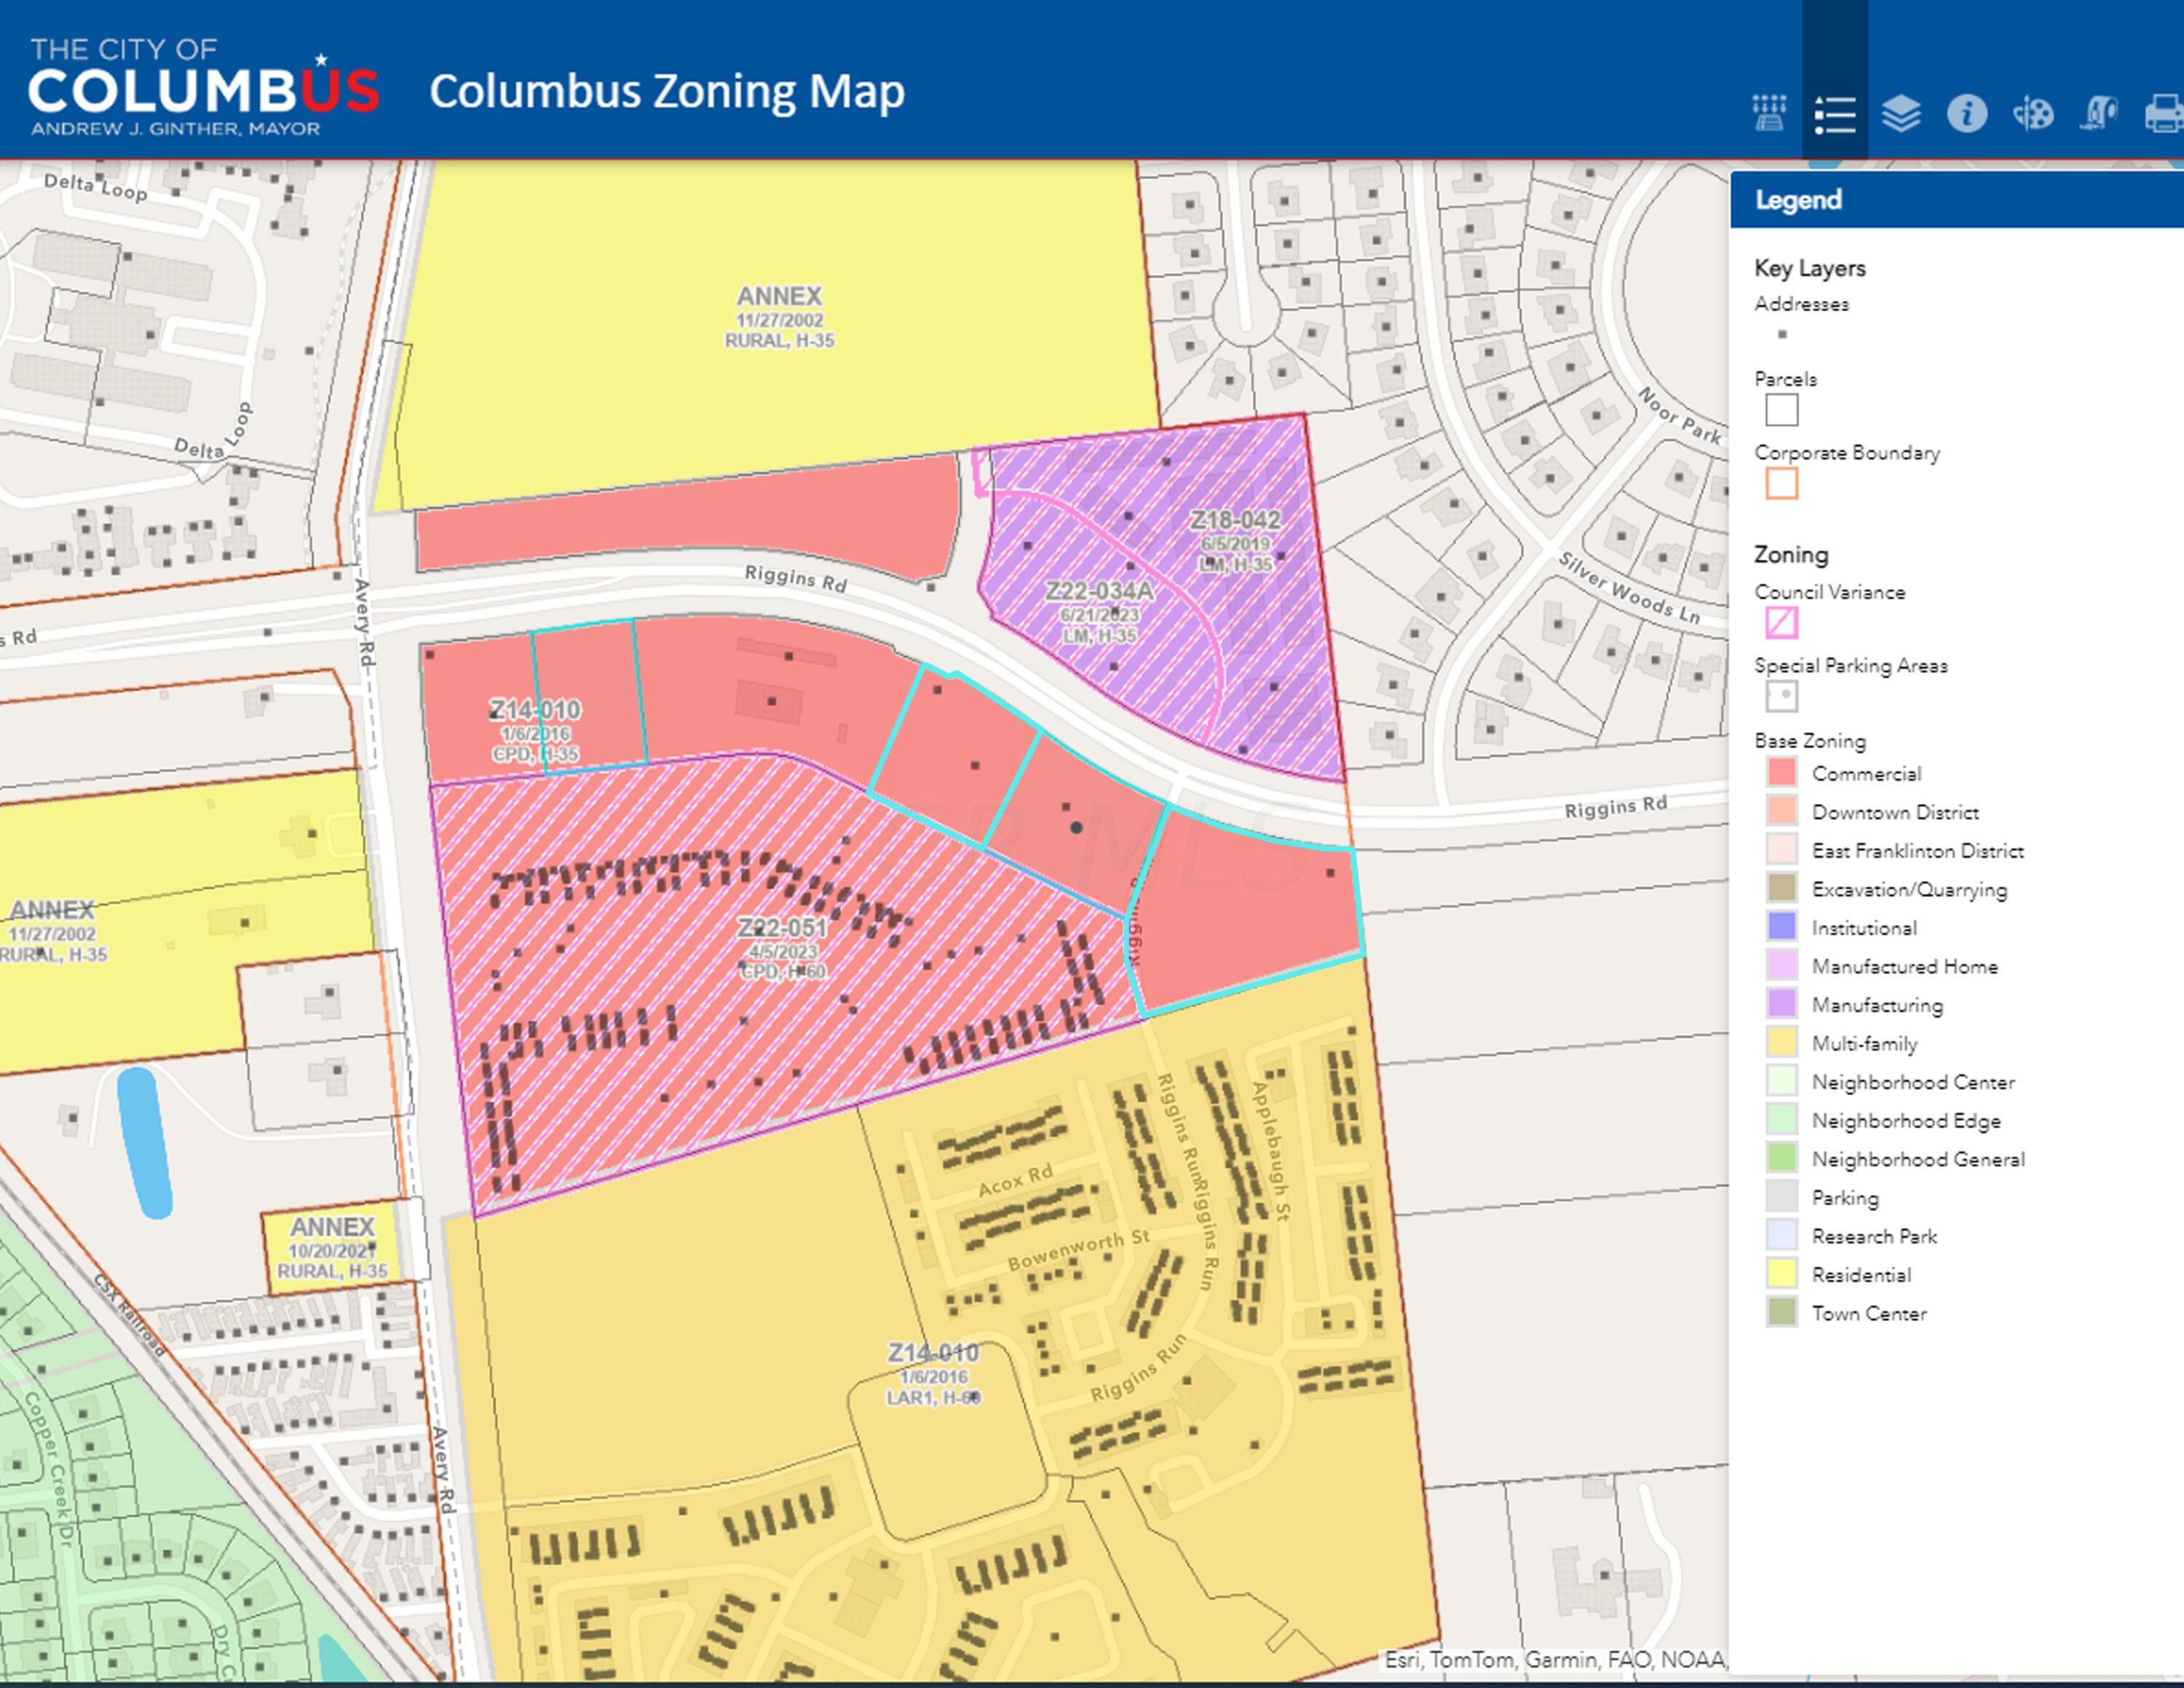Click the Z18-042 manufacturing parcel label
The image size is (2184, 1688).
1234,521
